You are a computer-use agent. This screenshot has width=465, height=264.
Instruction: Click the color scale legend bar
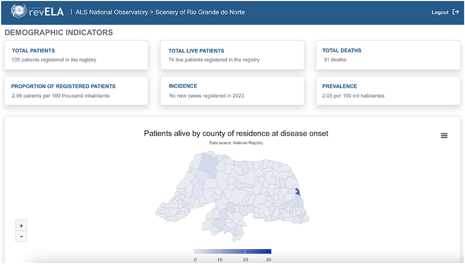(232, 251)
